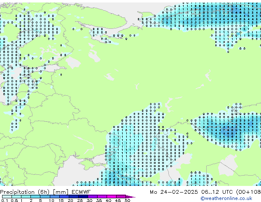Pick the 5–10 mm legend color box
Viewport: 261px width, 202px height.
point(45,197)
